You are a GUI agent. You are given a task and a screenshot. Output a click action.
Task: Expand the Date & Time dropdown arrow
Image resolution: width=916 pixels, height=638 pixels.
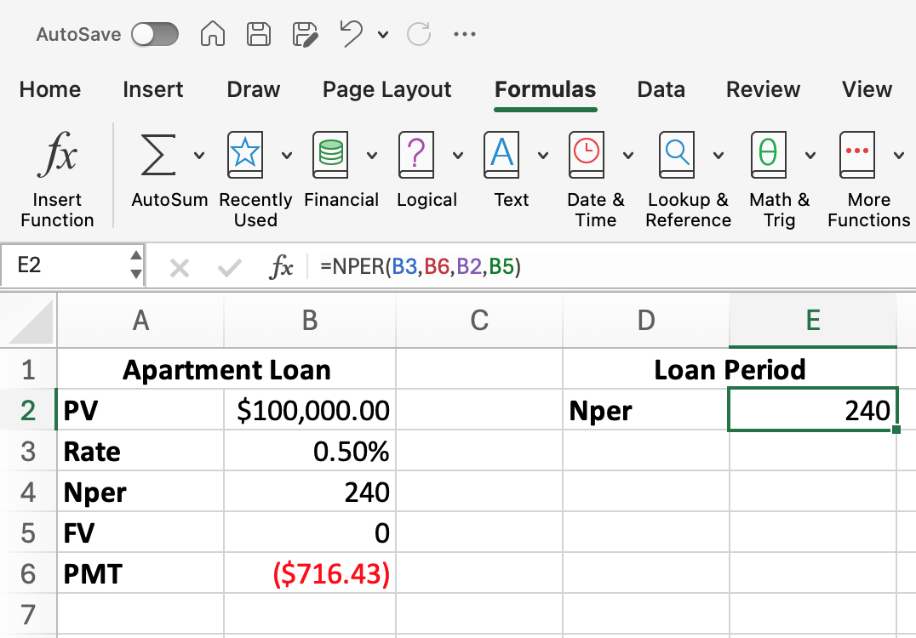[628, 156]
